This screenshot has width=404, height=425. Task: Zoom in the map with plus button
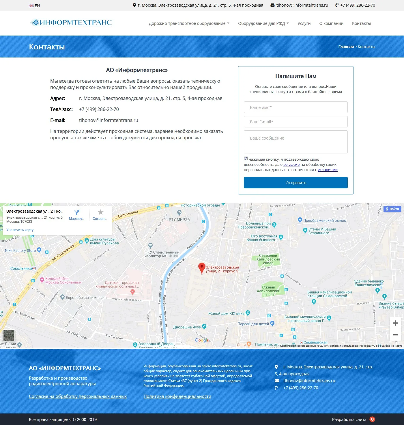tap(395, 323)
